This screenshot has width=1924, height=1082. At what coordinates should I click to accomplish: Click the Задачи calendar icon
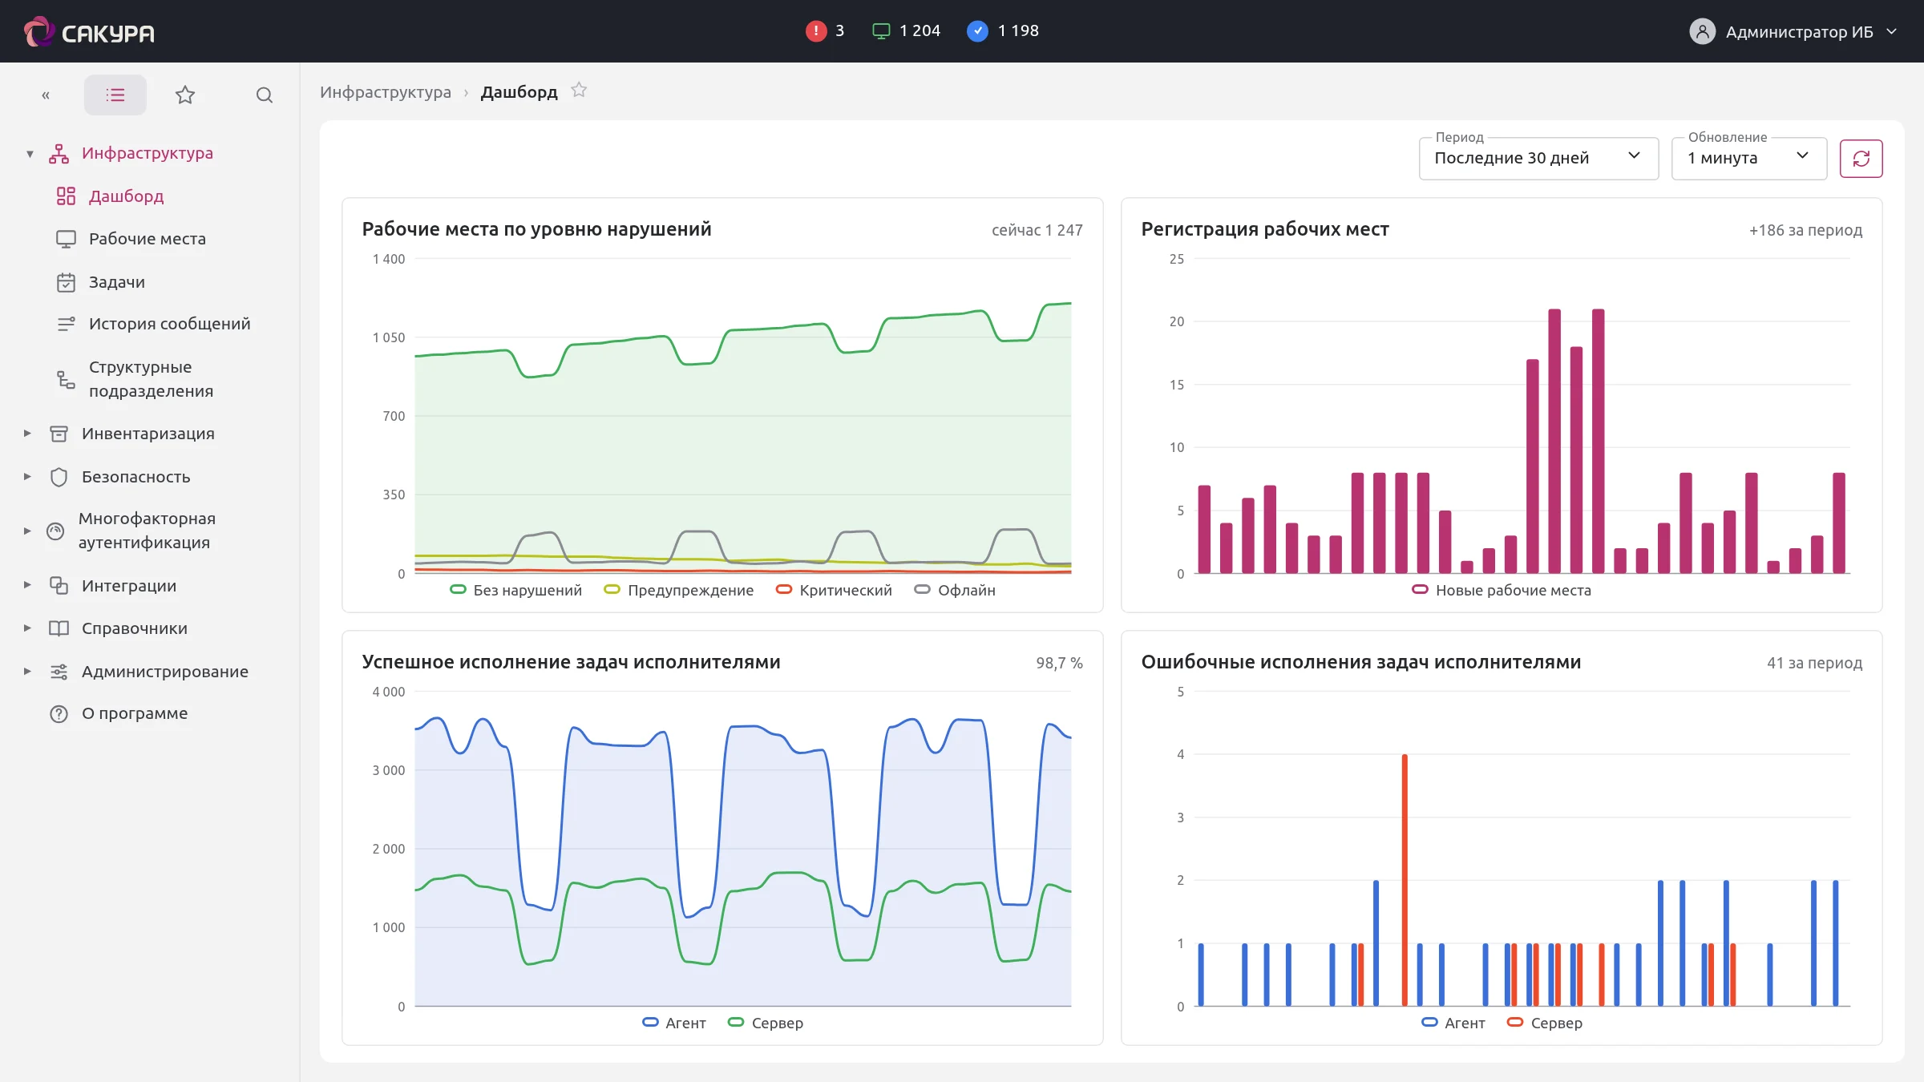(x=66, y=282)
